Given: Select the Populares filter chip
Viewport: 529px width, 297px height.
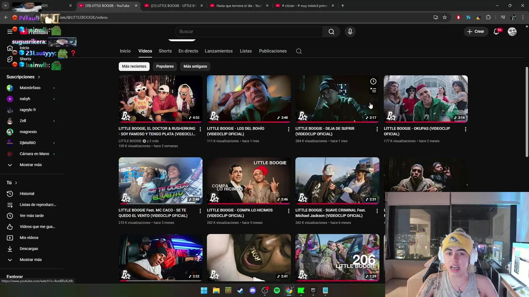Looking at the screenshot, I should coord(165,66).
